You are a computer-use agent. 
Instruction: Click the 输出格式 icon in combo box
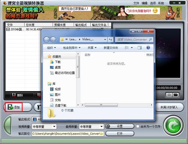click(x=35, y=119)
